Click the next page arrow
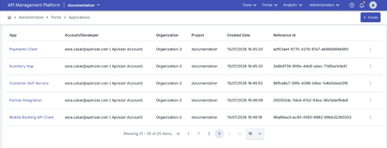Image resolution: width=387 pixels, height=148 pixels. 229,134
